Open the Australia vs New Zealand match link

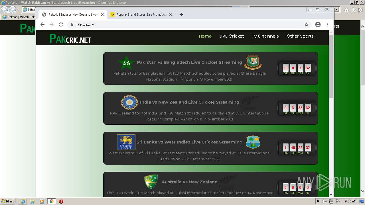click(190, 182)
